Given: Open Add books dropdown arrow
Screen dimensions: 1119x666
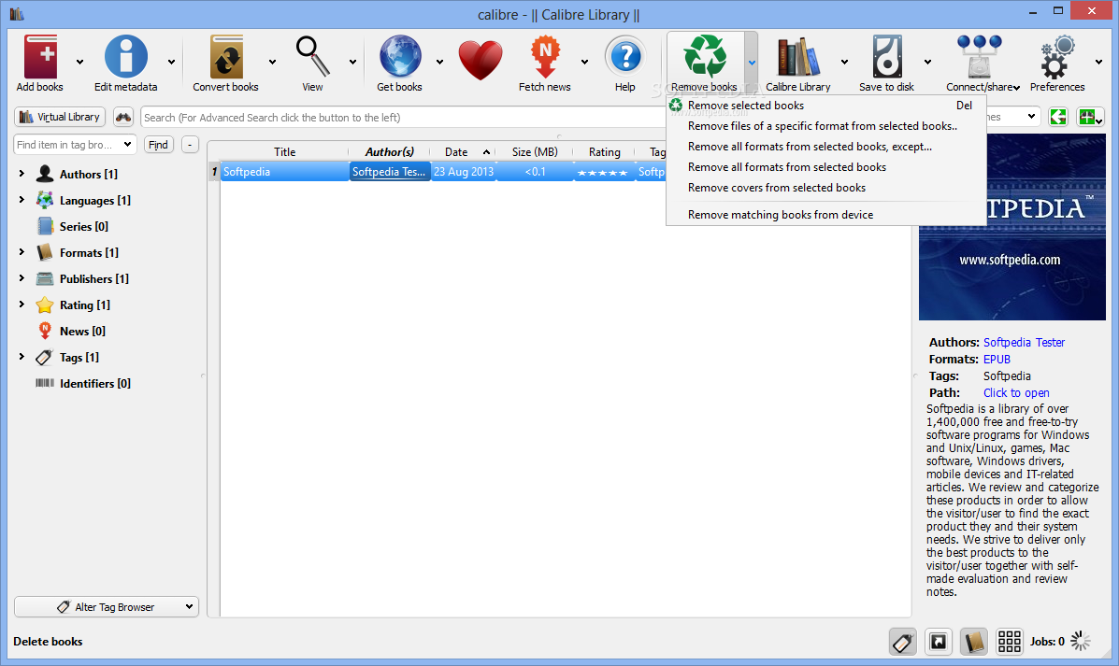Looking at the screenshot, I should pyautogui.click(x=79, y=62).
